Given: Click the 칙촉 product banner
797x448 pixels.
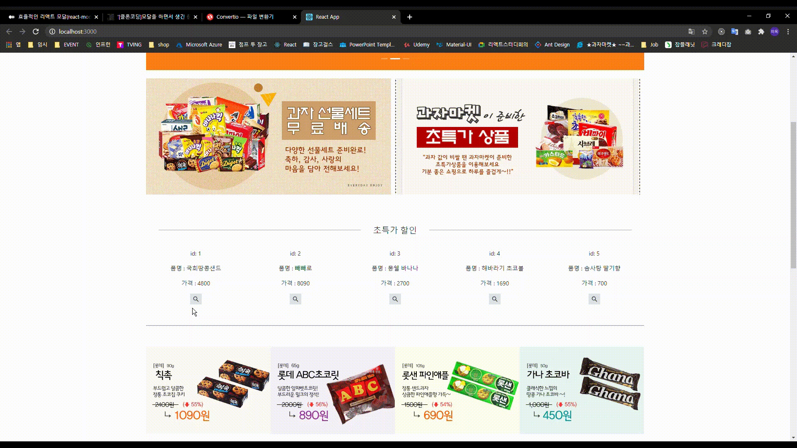Looking at the screenshot, I should (x=208, y=390).
